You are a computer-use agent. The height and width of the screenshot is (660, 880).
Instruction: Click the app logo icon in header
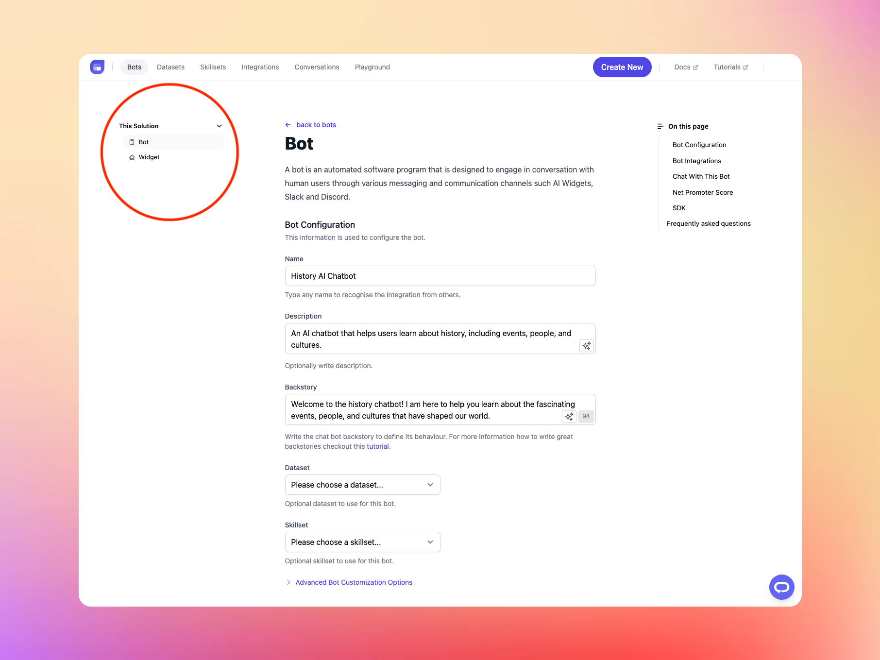pos(97,67)
